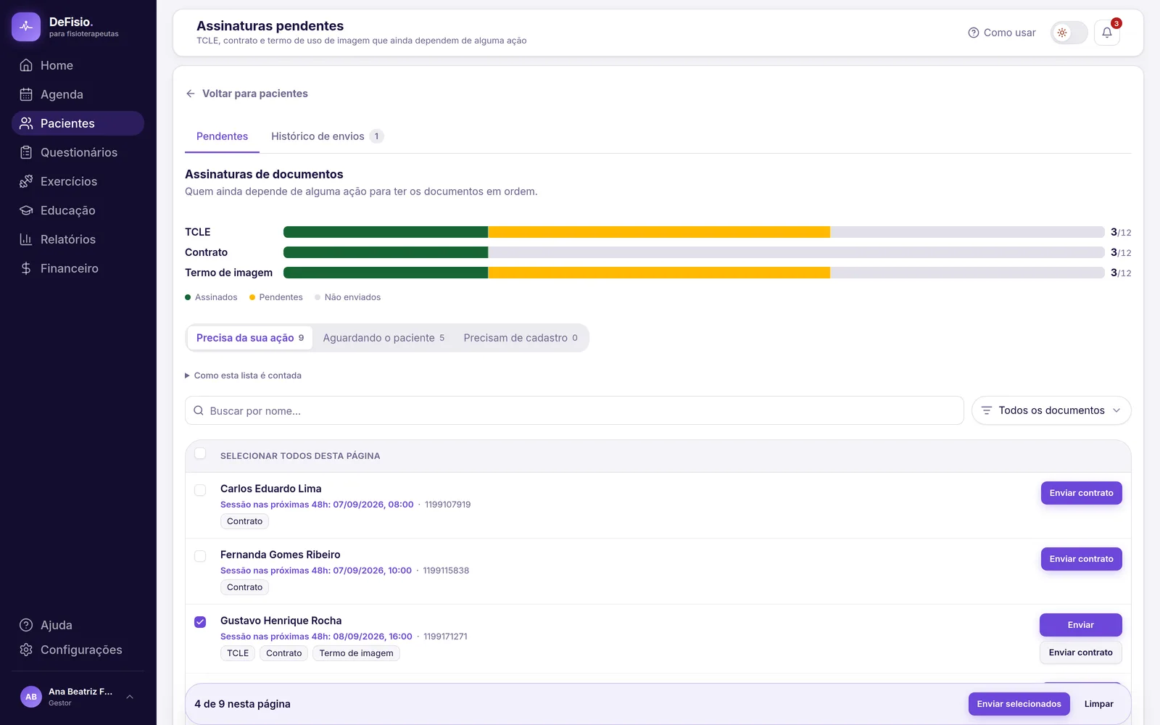The width and height of the screenshot is (1160, 725).
Task: Click phone number 1199107919
Action: (x=447, y=505)
